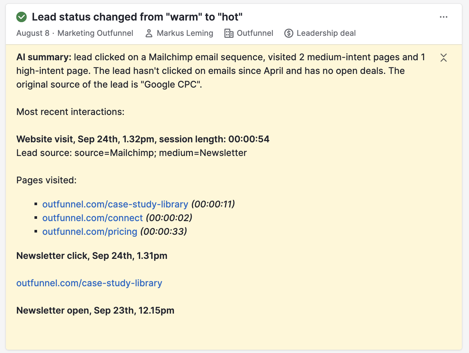The width and height of the screenshot is (469, 353).
Task: Expand additional actions for this activity
Action: [444, 17]
